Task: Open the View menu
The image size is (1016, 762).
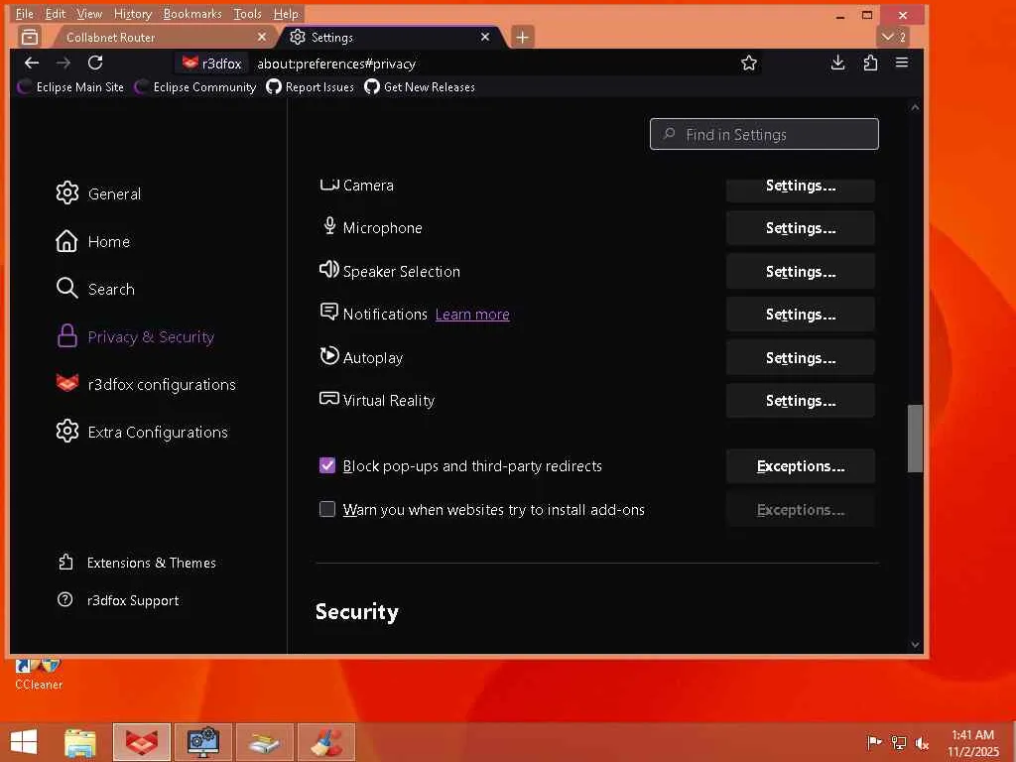Action: coord(88,14)
